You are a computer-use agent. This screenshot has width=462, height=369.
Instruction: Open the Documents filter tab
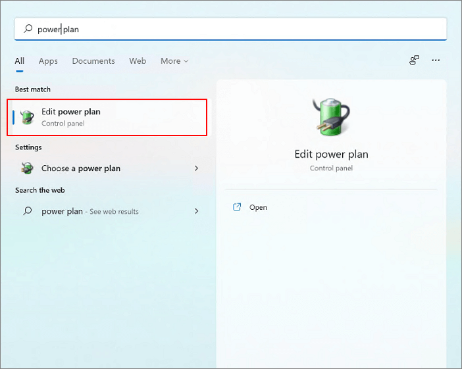pyautogui.click(x=93, y=61)
